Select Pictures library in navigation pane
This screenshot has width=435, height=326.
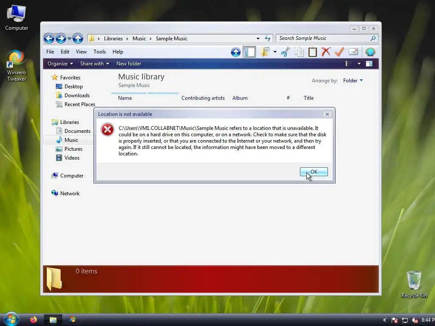[69, 149]
